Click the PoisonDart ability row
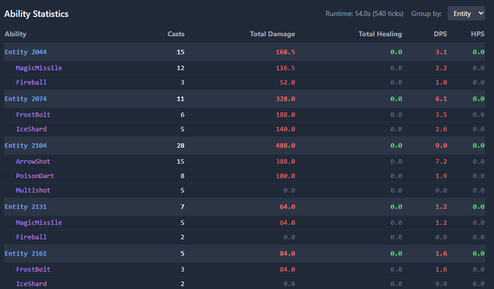The width and height of the screenshot is (494, 289). tap(35, 176)
